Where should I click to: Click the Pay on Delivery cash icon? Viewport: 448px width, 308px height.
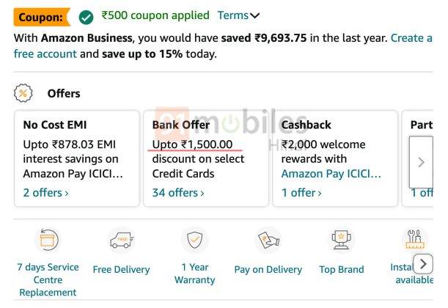[x=268, y=239]
